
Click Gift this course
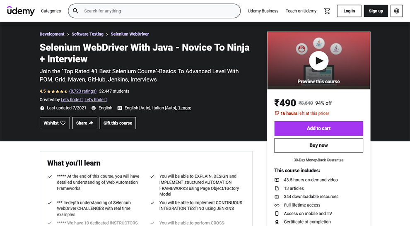pyautogui.click(x=118, y=123)
